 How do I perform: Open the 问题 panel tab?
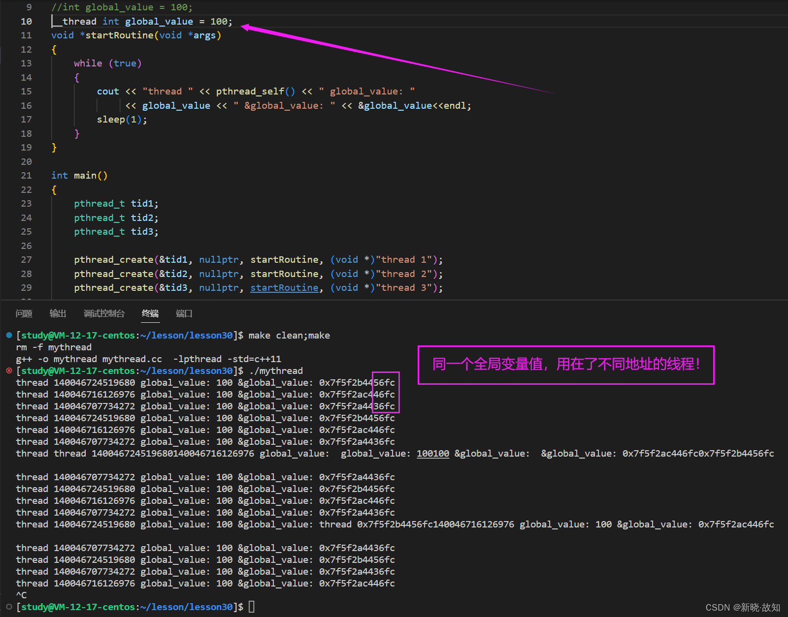(24, 313)
